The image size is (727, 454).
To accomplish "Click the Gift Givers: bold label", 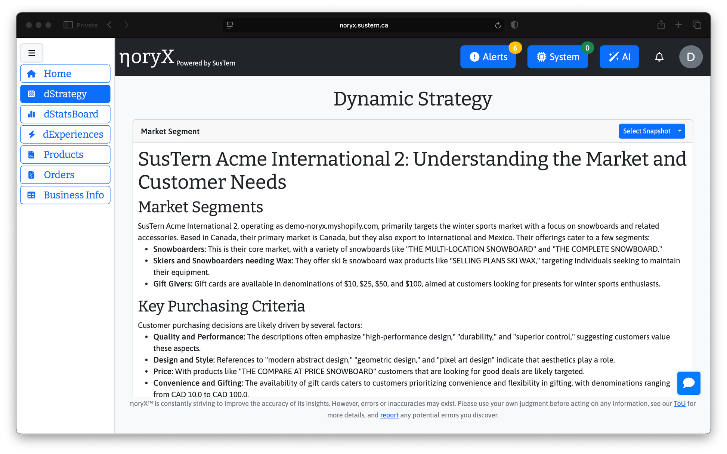I will pyautogui.click(x=173, y=284).
